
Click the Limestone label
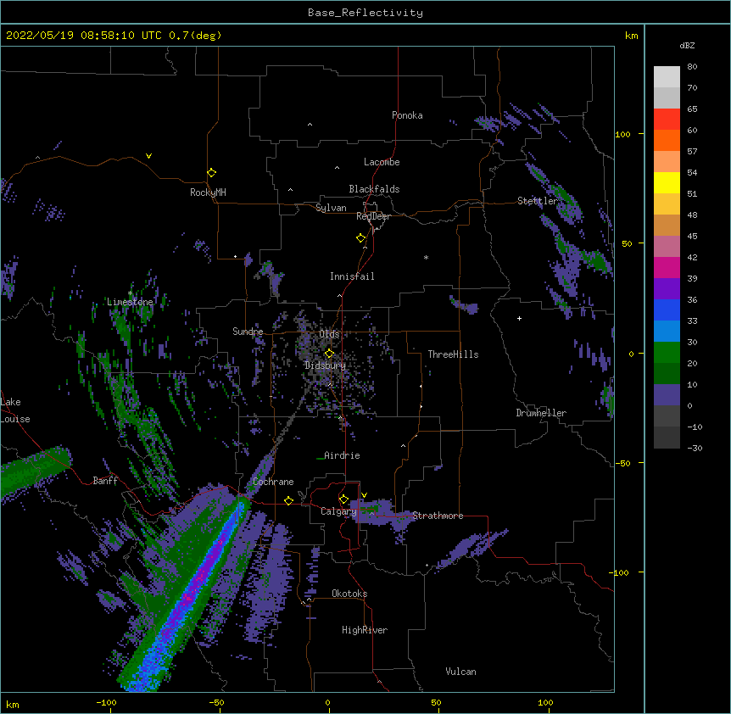(x=130, y=302)
